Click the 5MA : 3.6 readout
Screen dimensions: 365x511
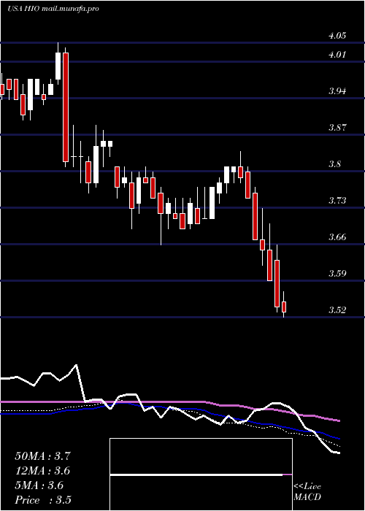[39, 485]
